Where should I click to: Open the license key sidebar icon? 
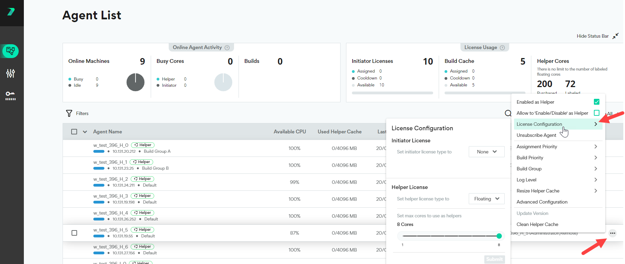(x=11, y=96)
